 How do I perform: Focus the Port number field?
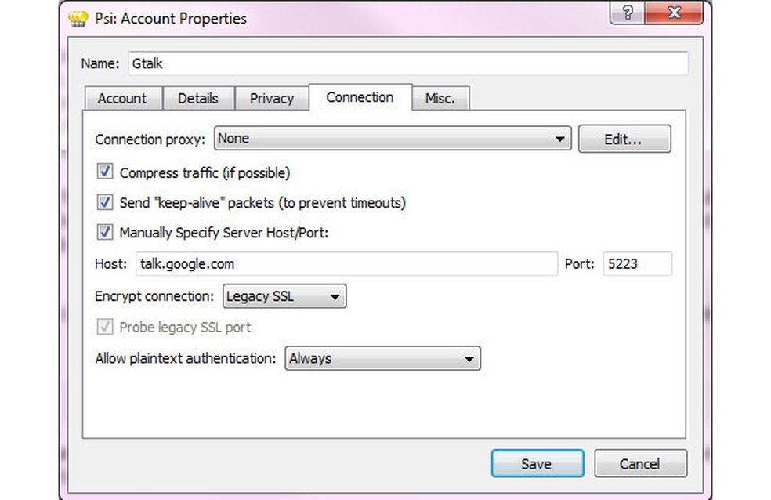pyautogui.click(x=637, y=264)
